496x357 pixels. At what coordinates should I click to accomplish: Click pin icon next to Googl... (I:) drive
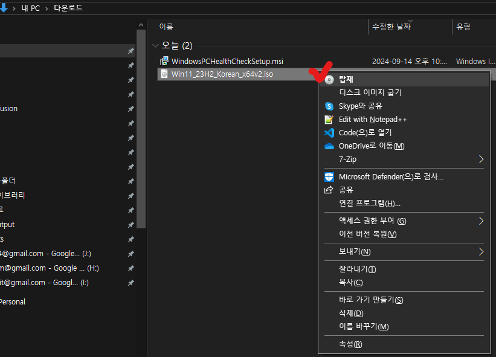[131, 283]
